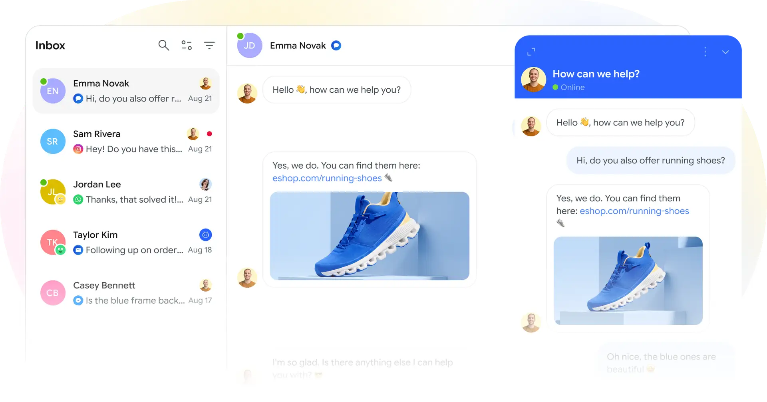This screenshot has width=767, height=402.
Task: Click assigned agent photo on Casey Bennett row
Action: click(205, 285)
